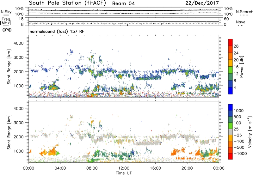Click the solid line in the frequency panel
This screenshot has width=253, height=175.
coord(124,22)
